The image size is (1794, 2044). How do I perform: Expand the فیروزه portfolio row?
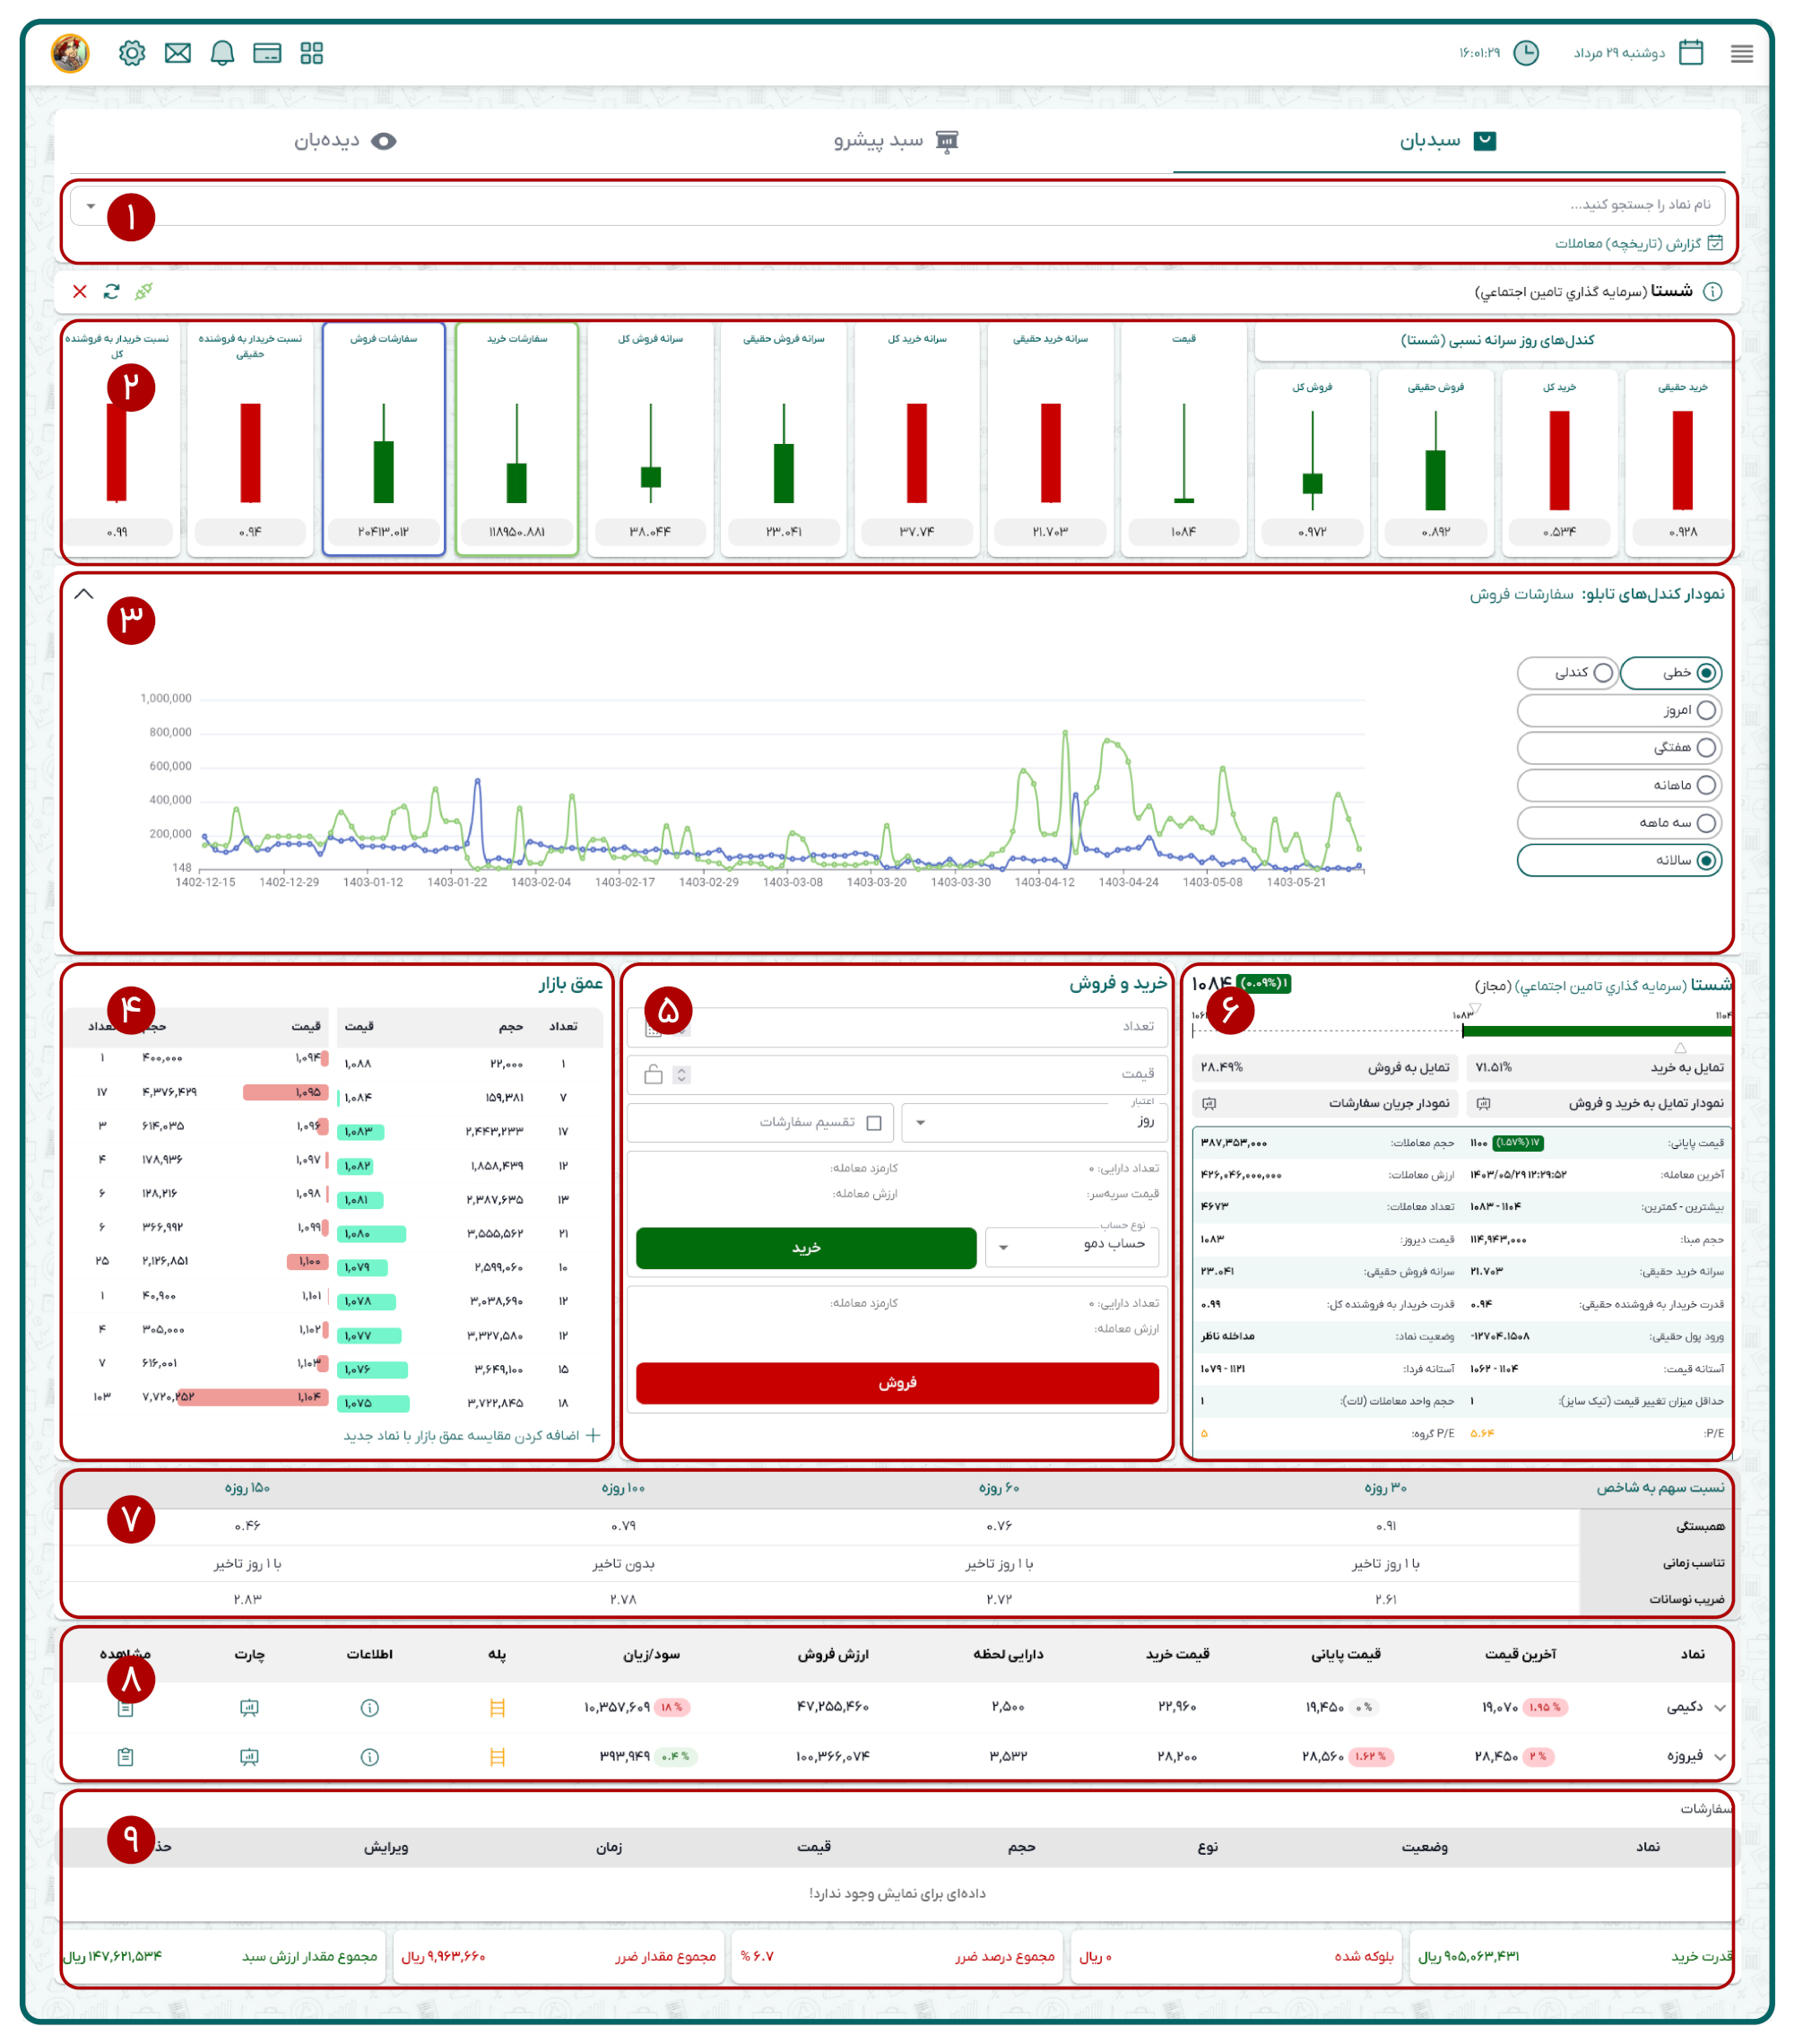click(1720, 1756)
